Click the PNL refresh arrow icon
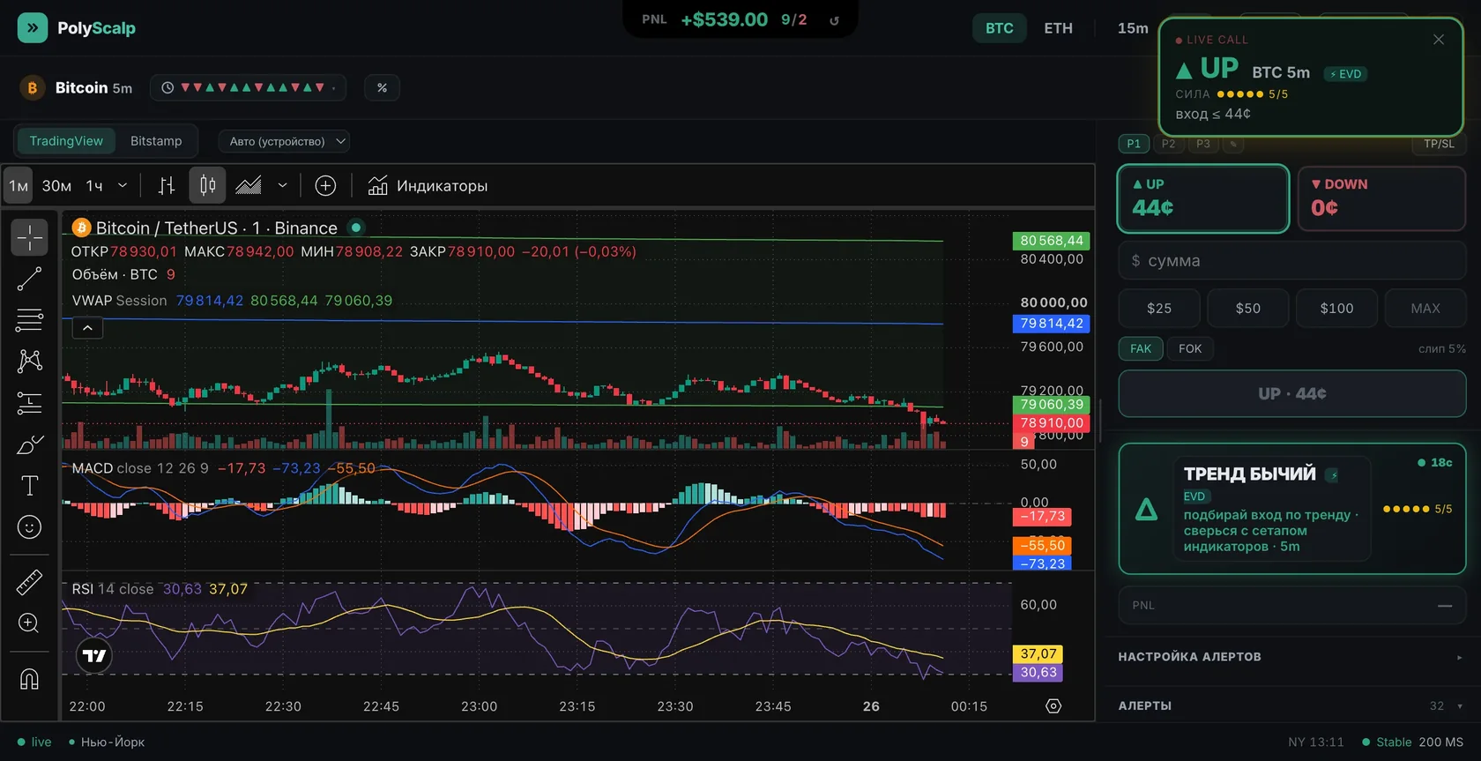Viewport: 1481px width, 761px height. (x=834, y=20)
